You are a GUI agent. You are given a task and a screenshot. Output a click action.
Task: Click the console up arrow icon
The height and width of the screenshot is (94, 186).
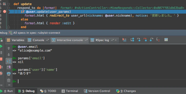[9, 48]
